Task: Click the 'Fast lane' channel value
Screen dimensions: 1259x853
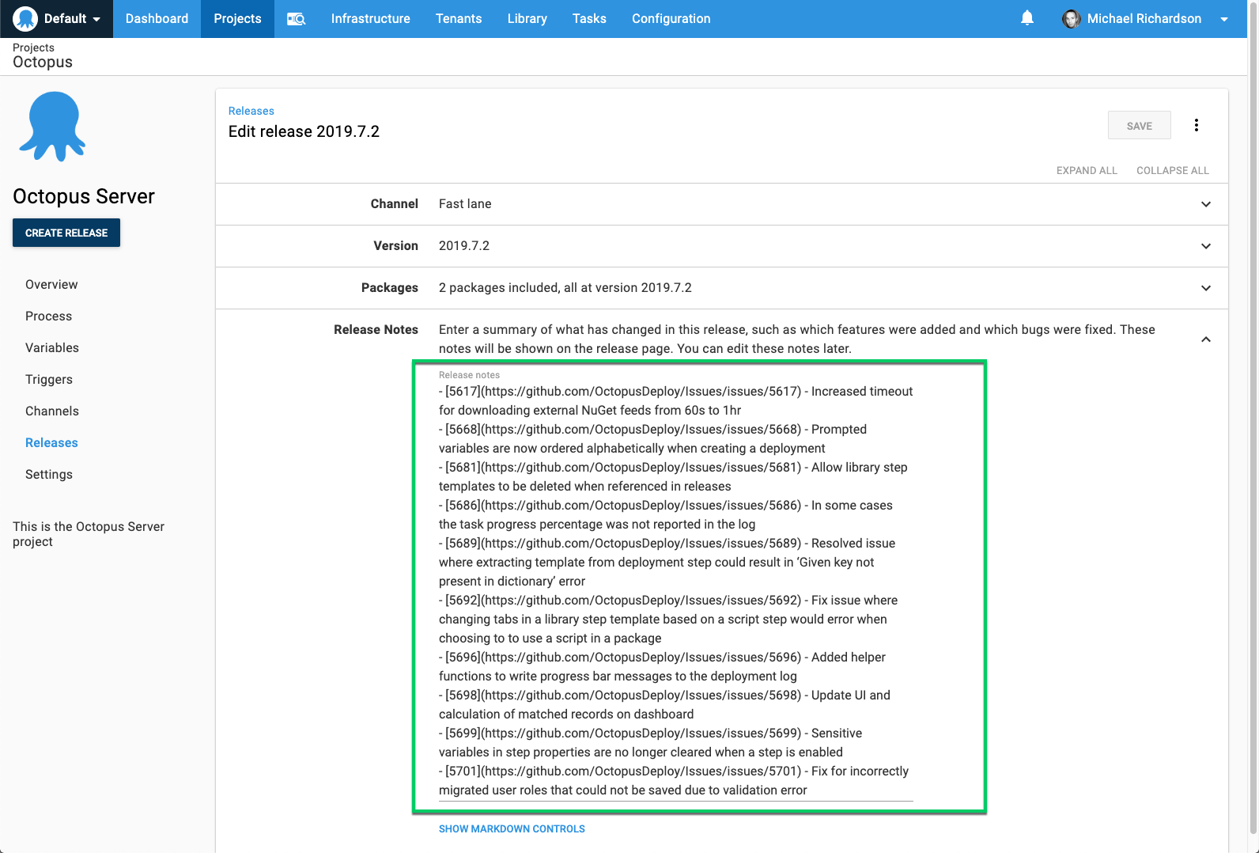Action: coord(465,204)
